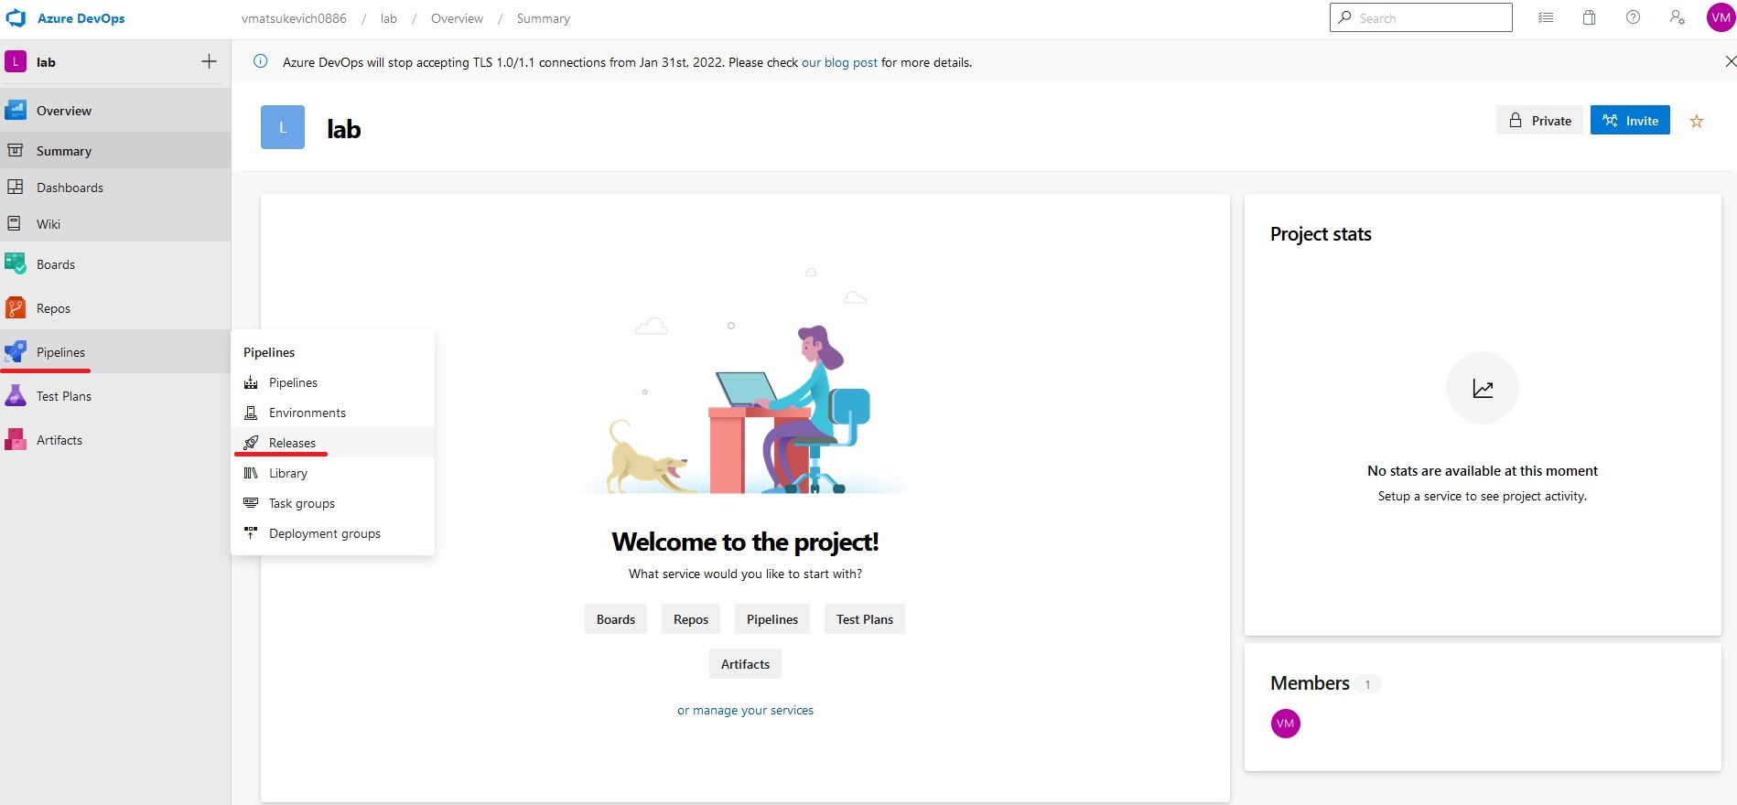1737x805 pixels.
Task: Click the Test Plans service button
Action: [x=865, y=619]
